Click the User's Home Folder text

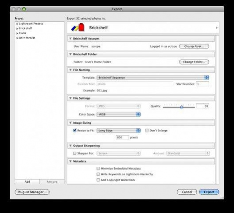98,62
